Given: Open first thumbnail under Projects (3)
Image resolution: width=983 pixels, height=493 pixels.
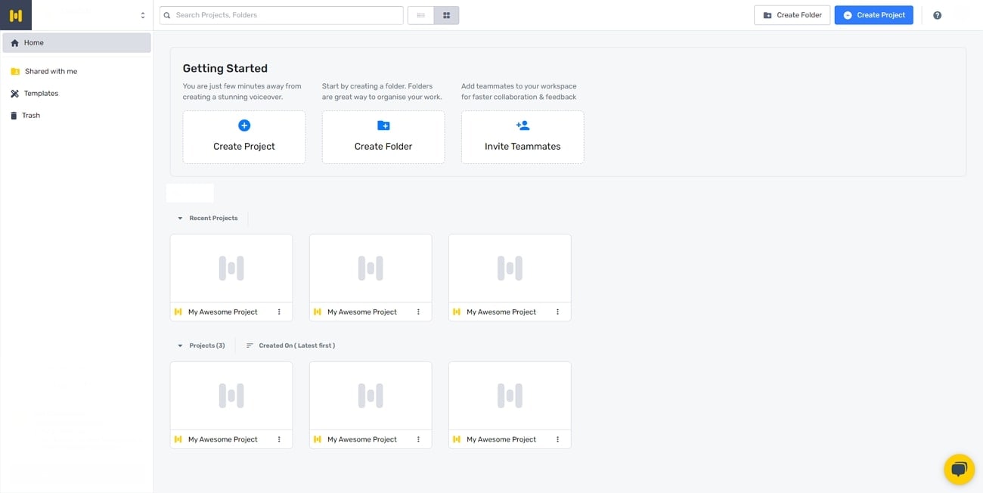Looking at the screenshot, I should pos(231,395).
